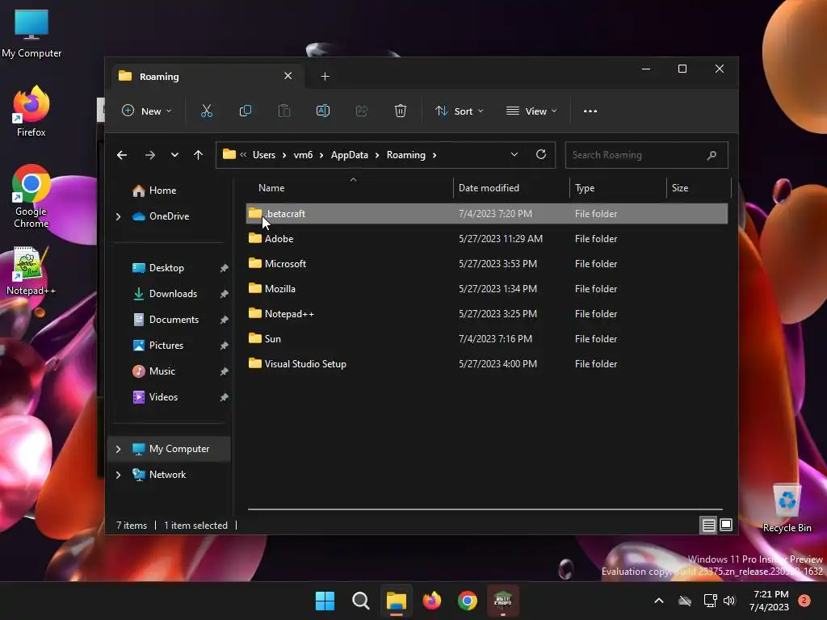Select the Visual Studio Setup folder
The image size is (827, 620).
tap(487, 364)
